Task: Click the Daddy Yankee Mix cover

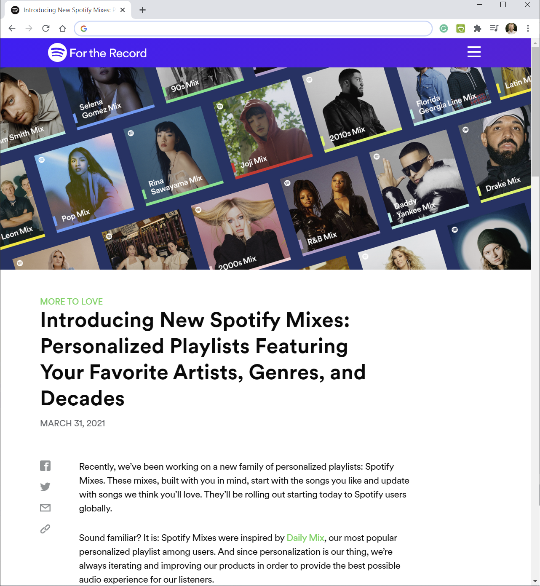Action: click(418, 179)
